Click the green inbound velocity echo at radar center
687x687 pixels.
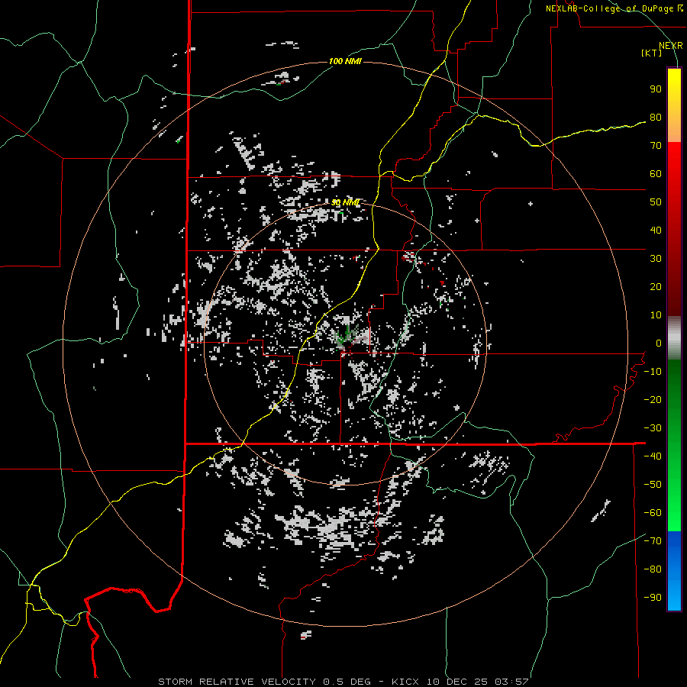tap(347, 335)
